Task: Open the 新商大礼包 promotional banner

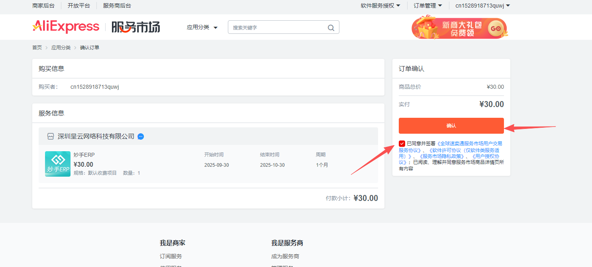Action: (x=459, y=28)
